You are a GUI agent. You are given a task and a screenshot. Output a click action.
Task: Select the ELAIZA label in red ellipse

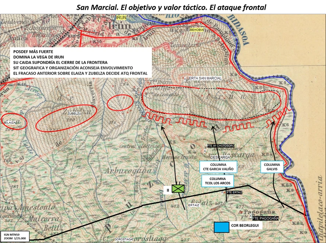(x=10, y=123)
